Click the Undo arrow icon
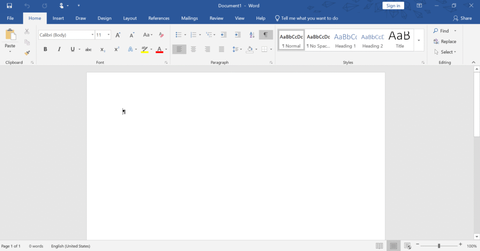480x251 pixels. pyautogui.click(x=27, y=6)
